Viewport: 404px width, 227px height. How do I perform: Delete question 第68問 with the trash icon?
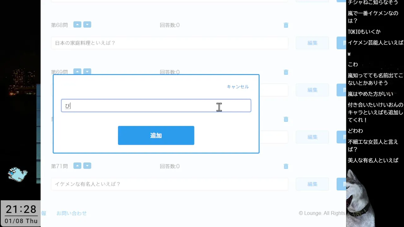click(x=286, y=25)
